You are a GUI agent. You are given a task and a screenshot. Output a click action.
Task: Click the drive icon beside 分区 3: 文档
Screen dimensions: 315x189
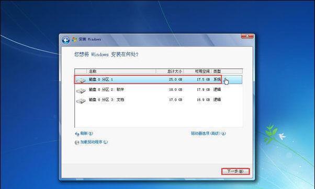81,100
